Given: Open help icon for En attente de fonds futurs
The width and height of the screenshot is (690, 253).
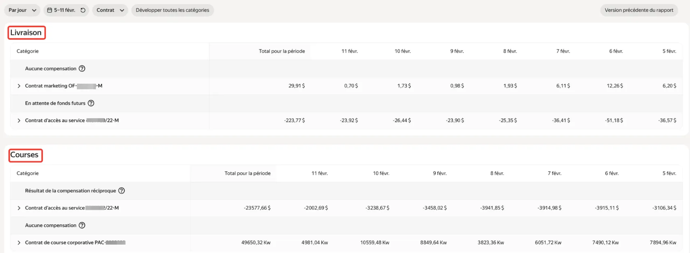Looking at the screenshot, I should [91, 103].
